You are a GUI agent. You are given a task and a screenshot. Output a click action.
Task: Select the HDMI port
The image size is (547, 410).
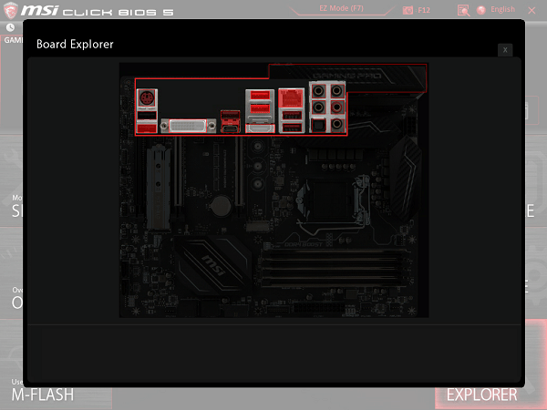[260, 128]
